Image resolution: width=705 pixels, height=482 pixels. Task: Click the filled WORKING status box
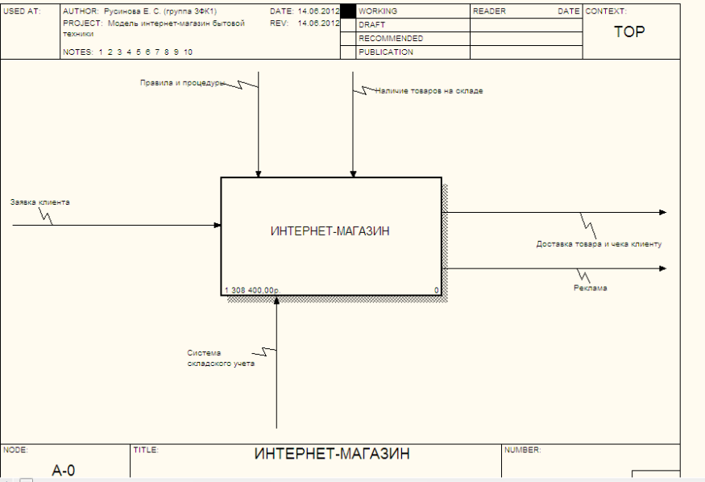pyautogui.click(x=348, y=11)
